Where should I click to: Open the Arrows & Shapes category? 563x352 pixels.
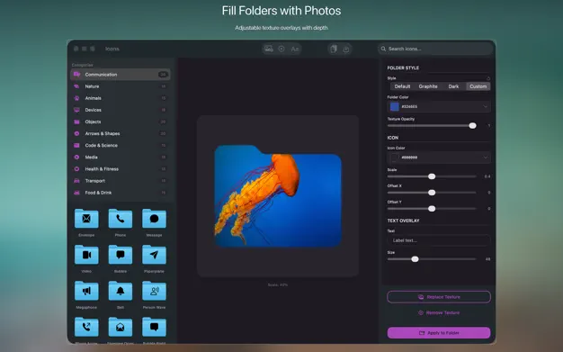tap(121, 133)
